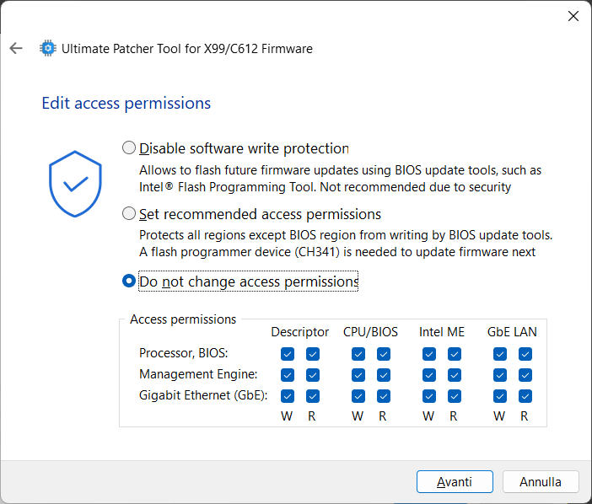Toggle Processor BIOS GbE LAN read checkbox
Viewport: 592px width, 504px height.
click(x=525, y=354)
